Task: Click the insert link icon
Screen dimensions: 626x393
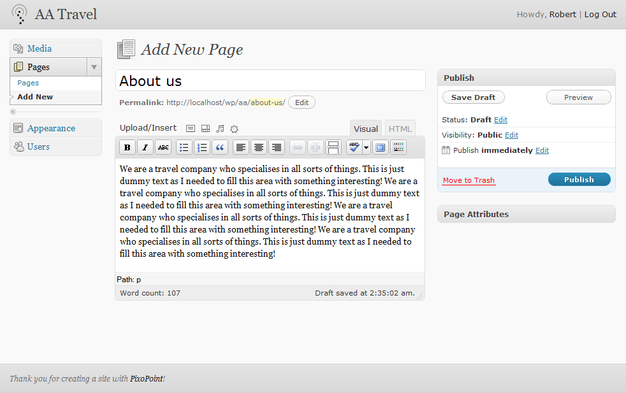Action: (x=298, y=147)
